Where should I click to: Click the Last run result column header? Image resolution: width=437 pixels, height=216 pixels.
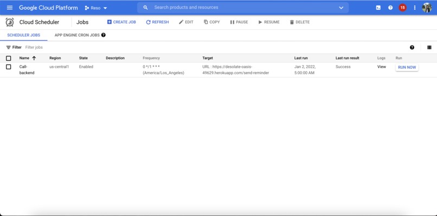tap(347, 58)
